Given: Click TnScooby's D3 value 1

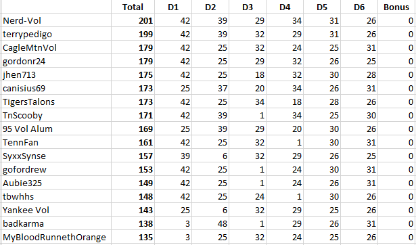Looking at the screenshot, I should click(248, 115).
